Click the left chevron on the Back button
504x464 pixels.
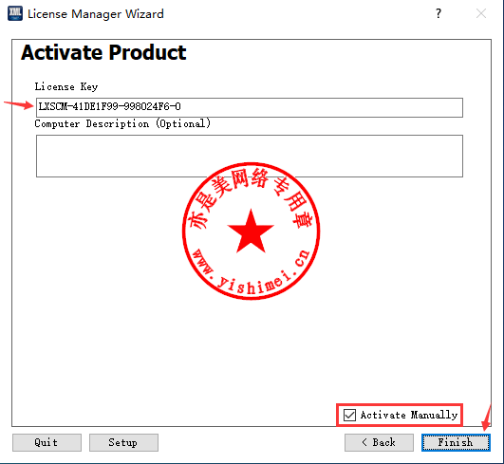364,442
